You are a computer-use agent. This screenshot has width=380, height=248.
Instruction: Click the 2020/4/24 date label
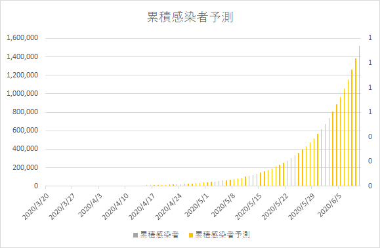(169, 207)
